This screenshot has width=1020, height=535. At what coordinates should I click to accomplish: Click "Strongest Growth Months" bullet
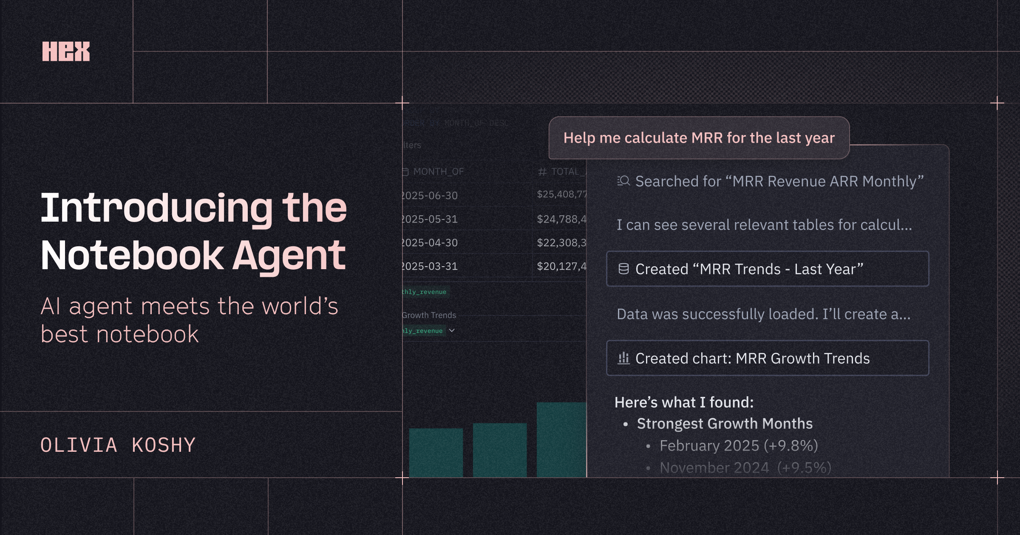pos(725,423)
